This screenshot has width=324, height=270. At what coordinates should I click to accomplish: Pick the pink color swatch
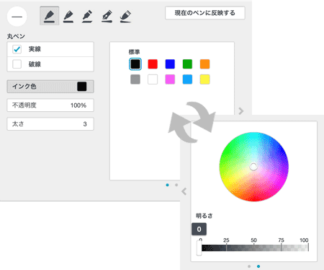[x=170, y=79]
